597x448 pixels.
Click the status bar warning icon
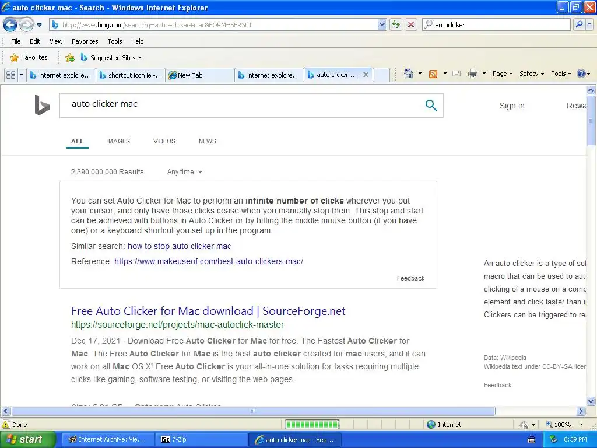tap(6, 425)
